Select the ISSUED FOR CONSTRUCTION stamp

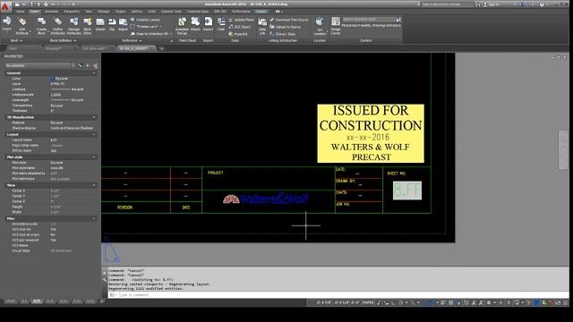[x=371, y=133]
